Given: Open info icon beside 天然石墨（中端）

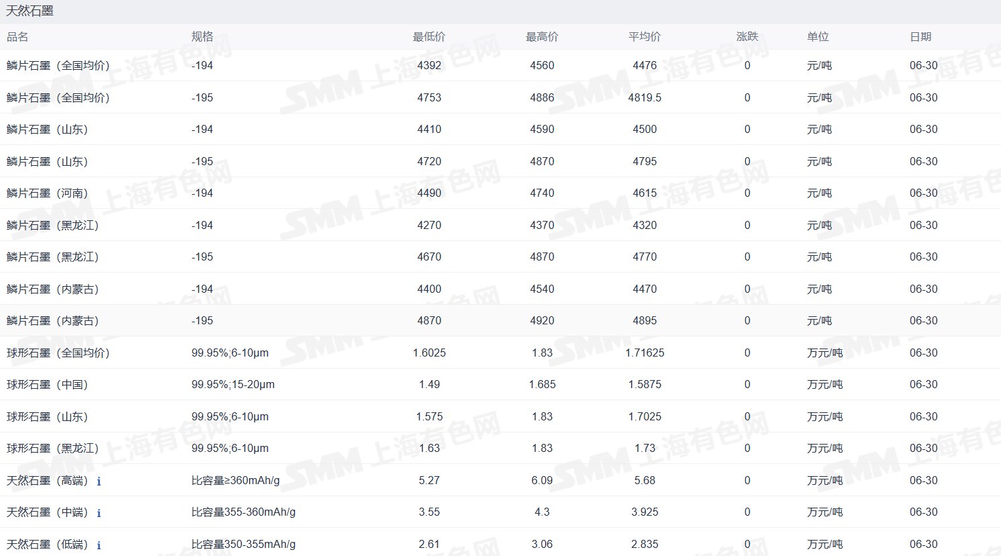Looking at the screenshot, I should (x=99, y=513).
